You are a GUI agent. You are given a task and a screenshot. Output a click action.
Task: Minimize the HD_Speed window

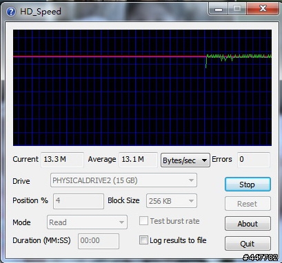(x=219, y=9)
